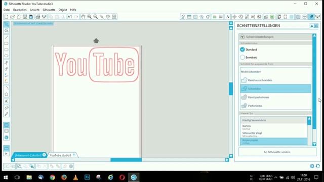Open the Cut Settings blade icon
The height and width of the screenshot is (182, 324).
pyautogui.click(x=311, y=17)
